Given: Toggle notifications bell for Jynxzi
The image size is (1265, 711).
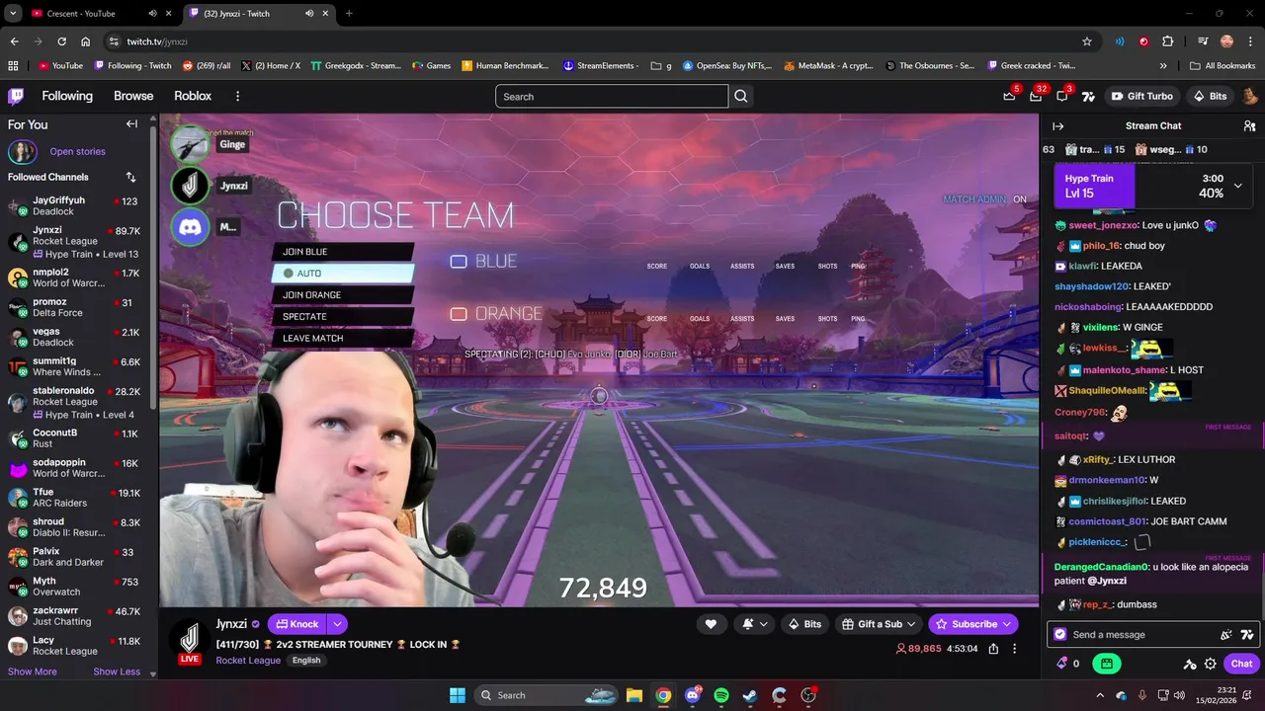Looking at the screenshot, I should pos(753,624).
